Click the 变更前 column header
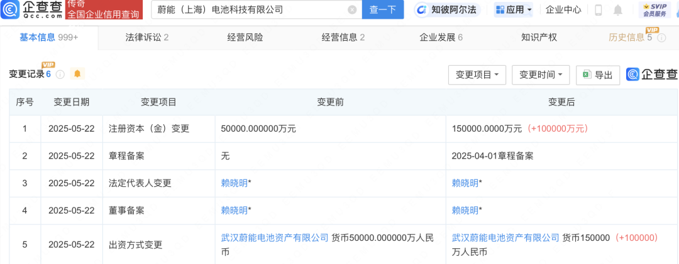 [x=331, y=102]
